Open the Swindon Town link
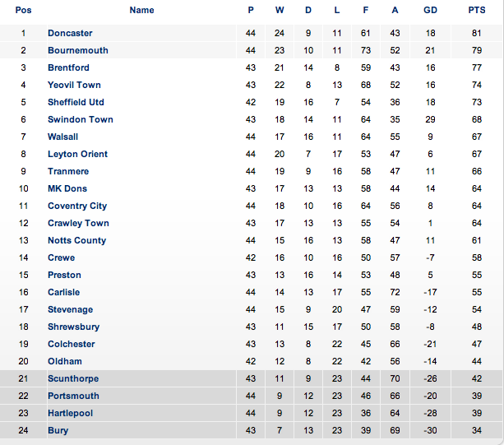 [80, 119]
